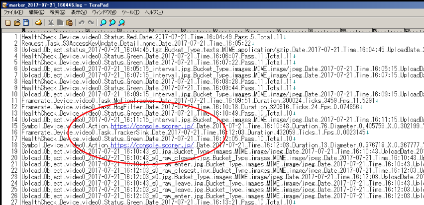Click the Cut scissors icon
The image size is (424, 205).
[x=51, y=23]
